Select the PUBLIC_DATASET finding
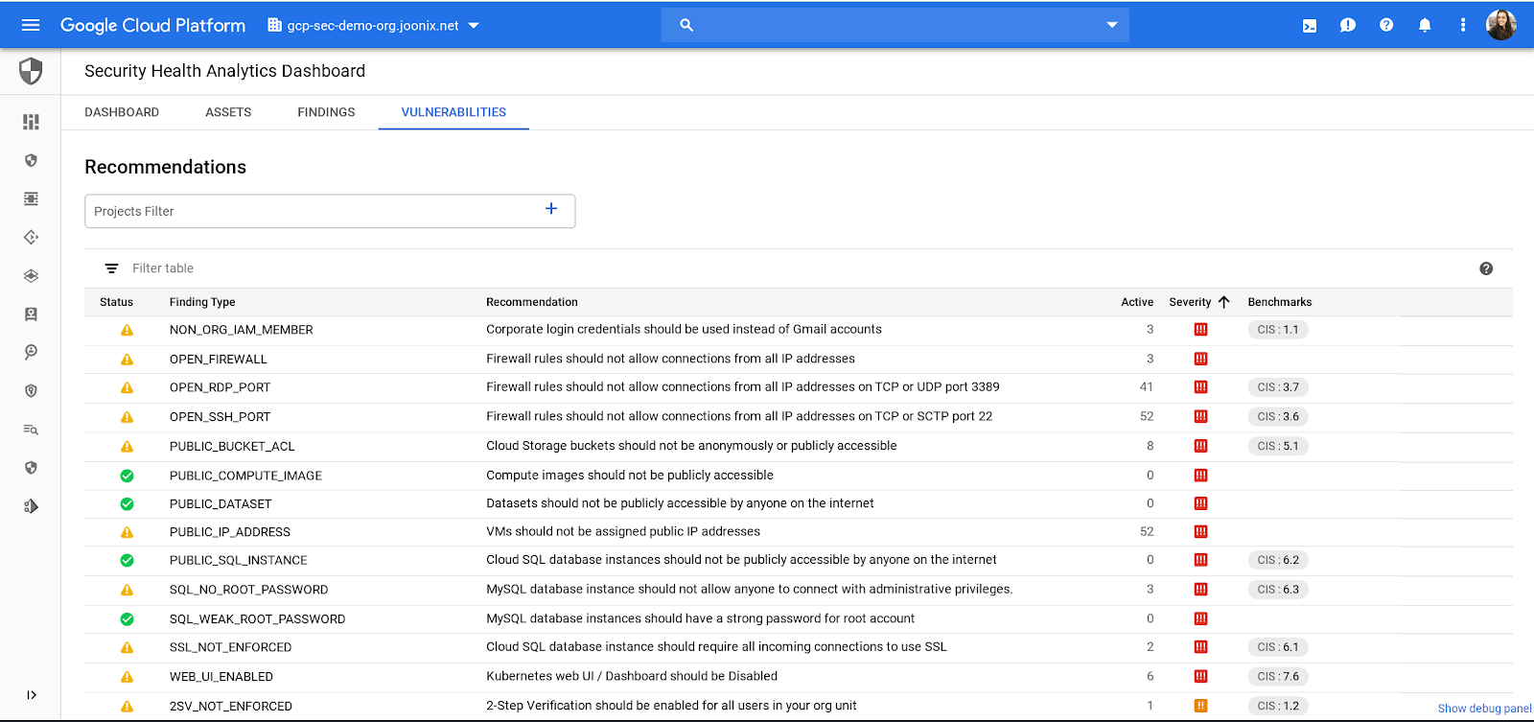The width and height of the screenshot is (1534, 722). click(x=221, y=503)
